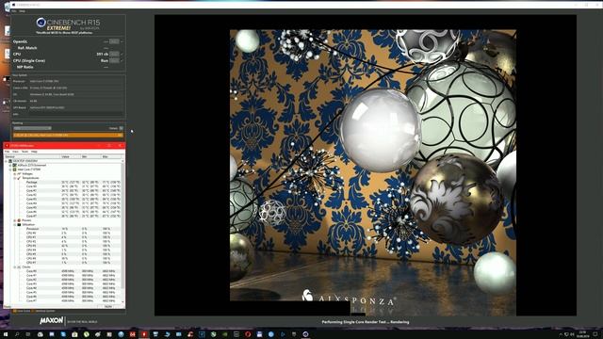Screen dimensions: 603x339
Task: Collapse the Temperatures node
Action: pos(15,178)
